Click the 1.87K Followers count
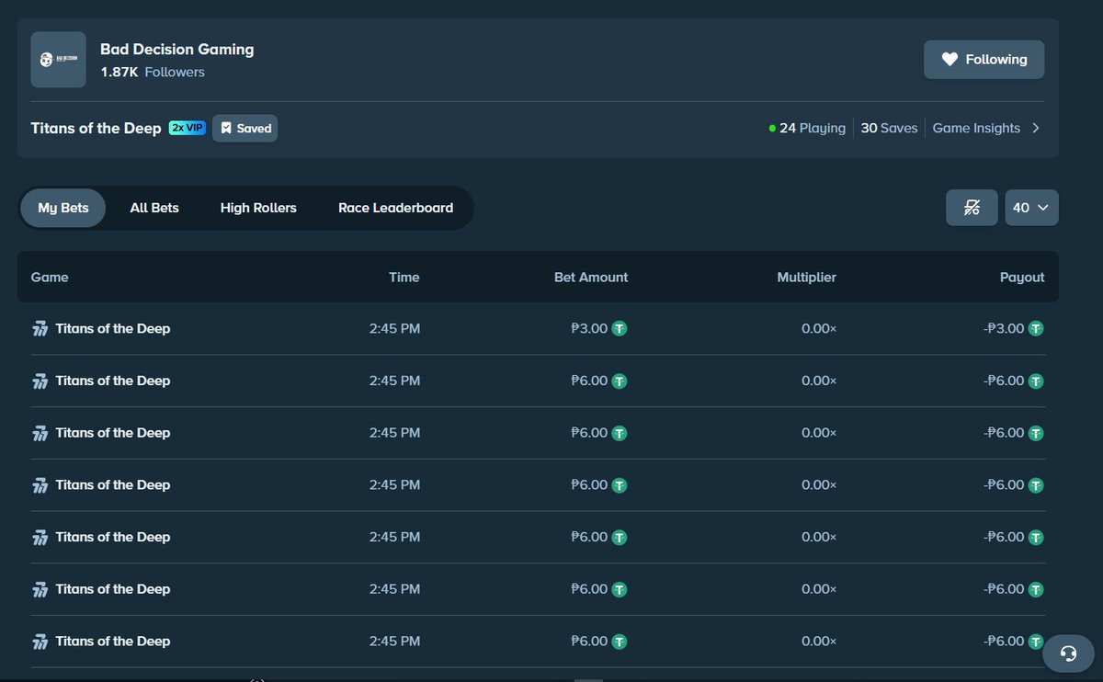 tap(153, 72)
